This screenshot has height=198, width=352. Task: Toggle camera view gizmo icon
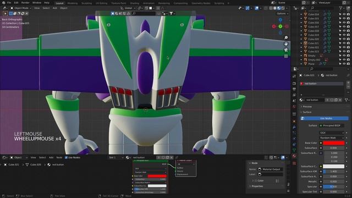click(x=286, y=50)
